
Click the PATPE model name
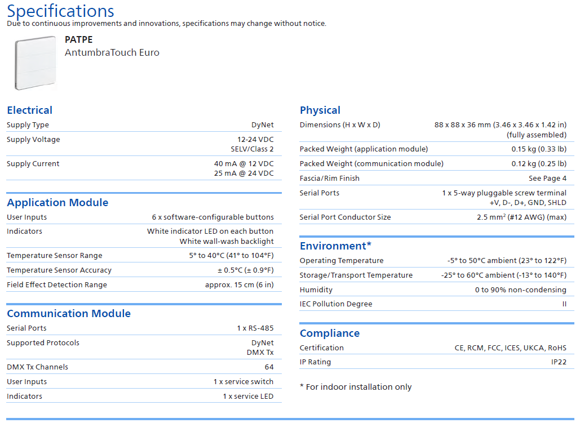[78, 40]
